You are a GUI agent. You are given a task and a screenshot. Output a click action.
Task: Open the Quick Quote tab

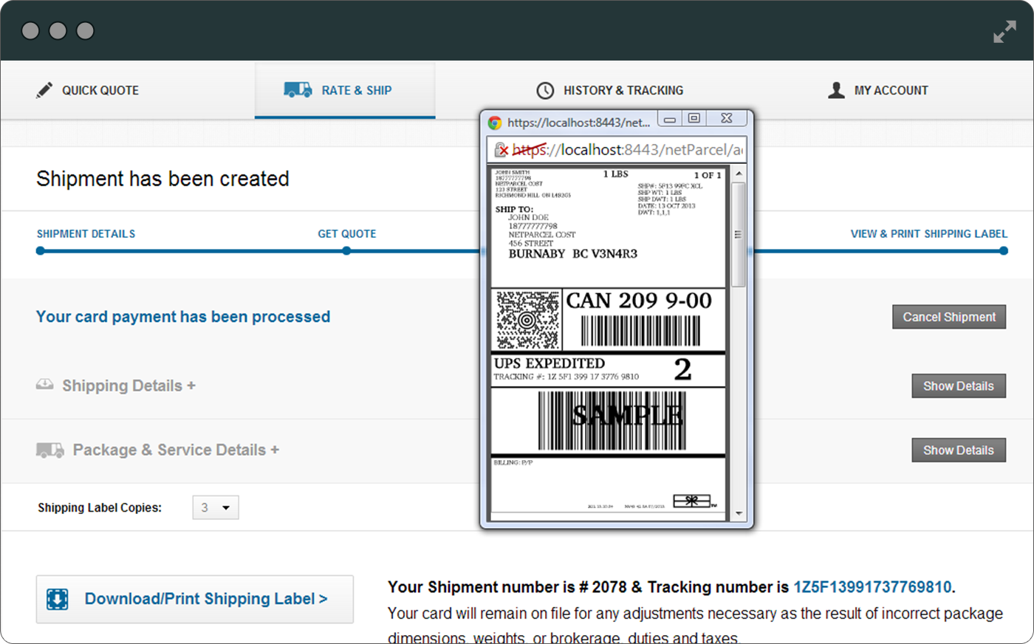(87, 90)
